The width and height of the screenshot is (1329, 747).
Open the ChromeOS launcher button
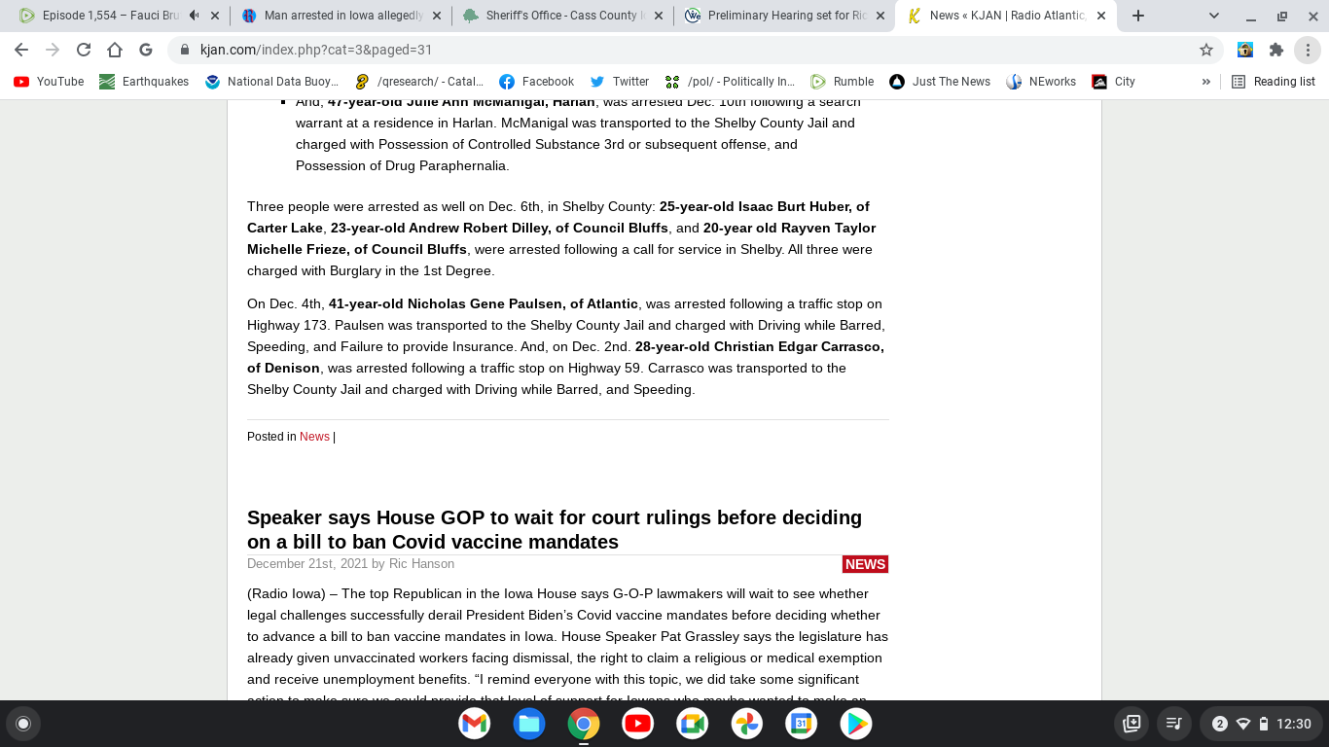pos(23,724)
